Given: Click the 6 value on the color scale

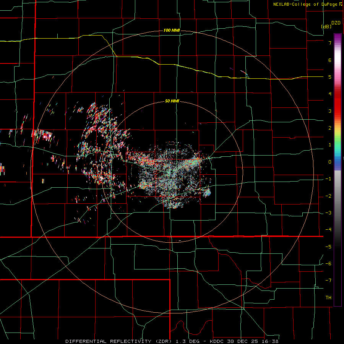Looking at the screenshot, I should [330, 60].
